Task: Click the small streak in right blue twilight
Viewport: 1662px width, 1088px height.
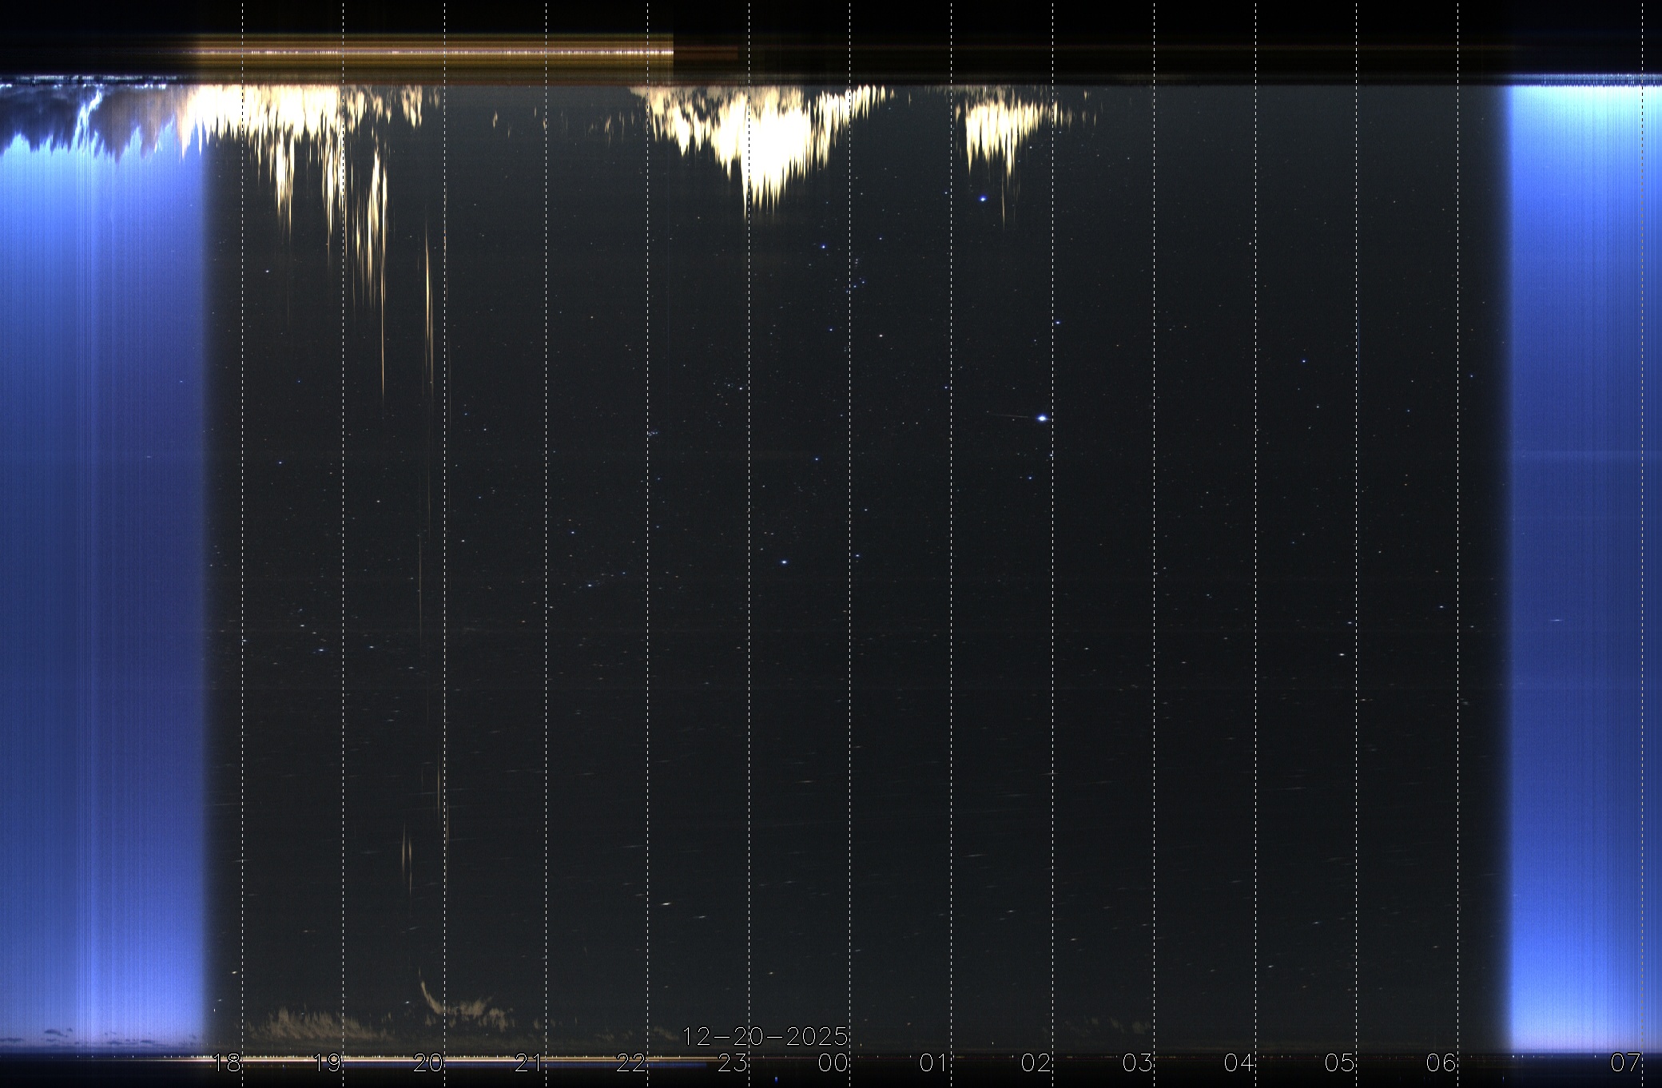Action: pos(1556,621)
